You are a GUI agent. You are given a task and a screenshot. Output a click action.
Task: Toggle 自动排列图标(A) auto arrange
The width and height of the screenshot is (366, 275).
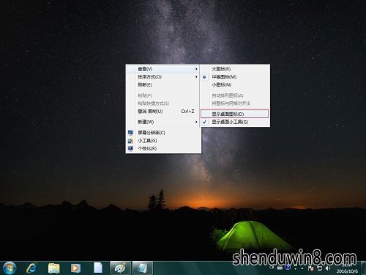click(x=235, y=95)
